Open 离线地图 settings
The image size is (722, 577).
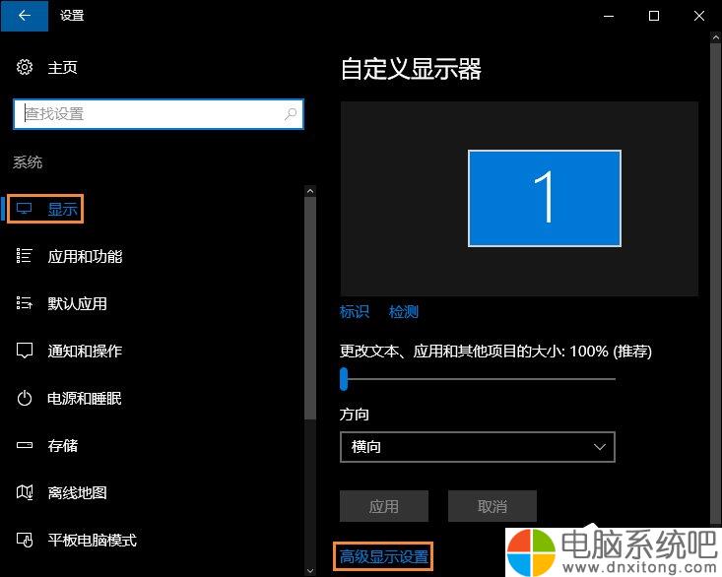coord(78,492)
